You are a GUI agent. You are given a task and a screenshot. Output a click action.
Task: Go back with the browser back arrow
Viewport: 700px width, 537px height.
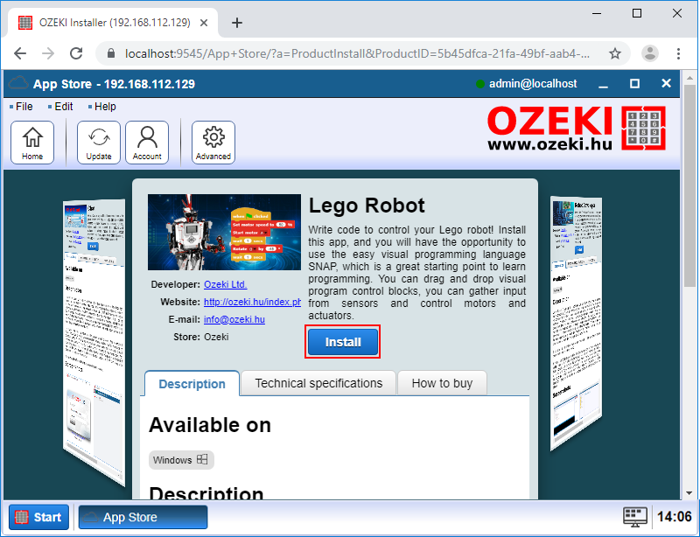point(20,53)
